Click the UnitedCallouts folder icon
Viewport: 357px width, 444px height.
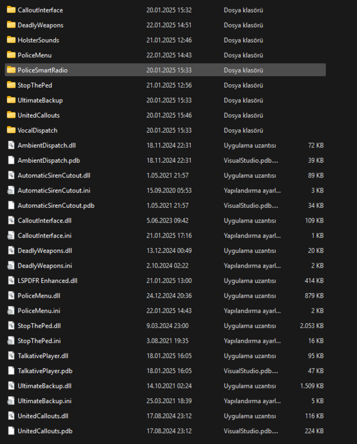point(11,115)
